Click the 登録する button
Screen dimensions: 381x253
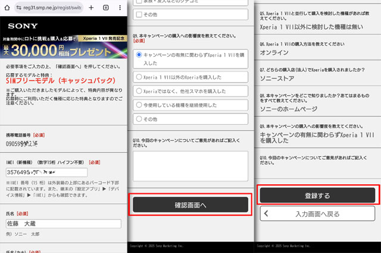click(x=317, y=195)
